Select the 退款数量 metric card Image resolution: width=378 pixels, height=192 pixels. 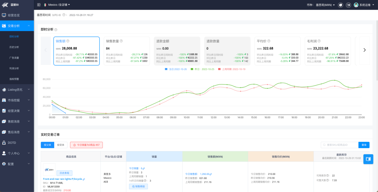(x=227, y=51)
